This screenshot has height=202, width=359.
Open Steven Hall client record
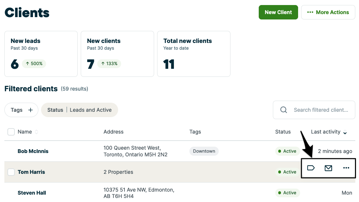pos(32,193)
